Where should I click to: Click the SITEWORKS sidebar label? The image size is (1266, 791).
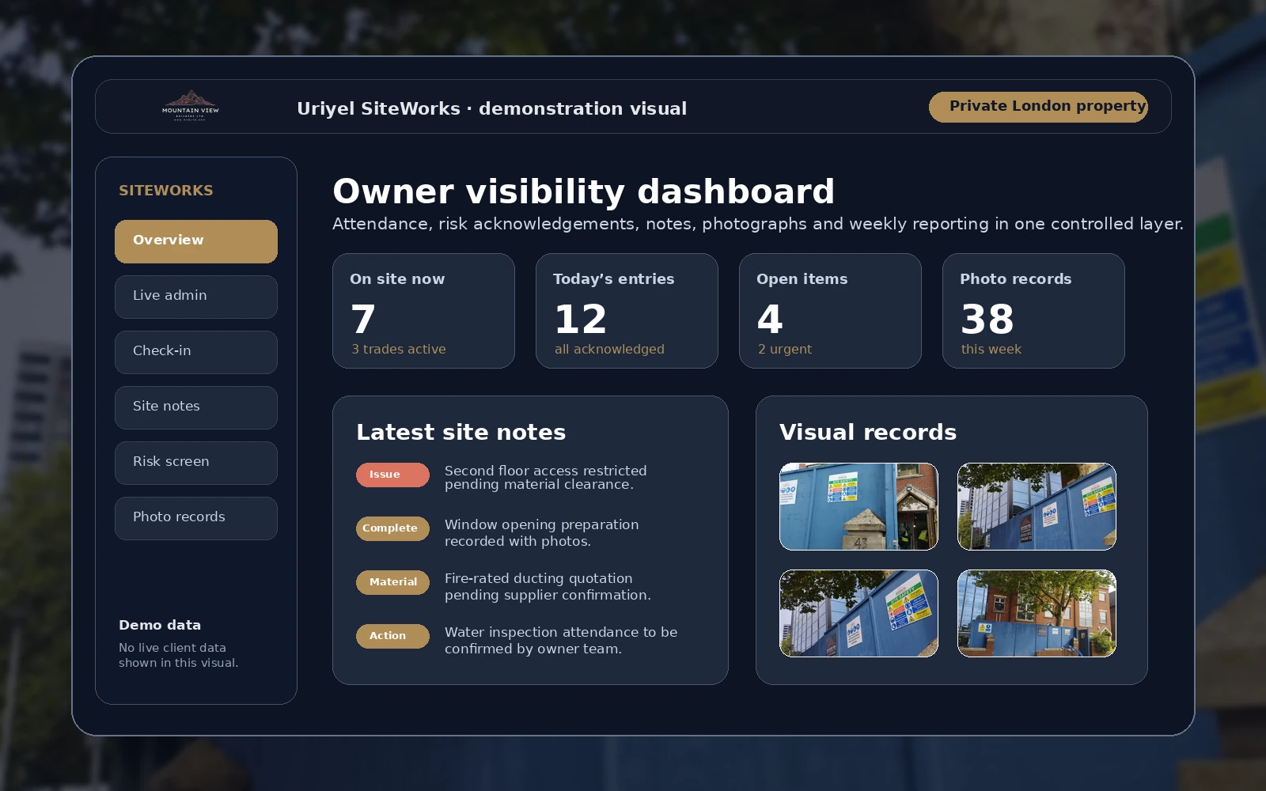coord(166,191)
